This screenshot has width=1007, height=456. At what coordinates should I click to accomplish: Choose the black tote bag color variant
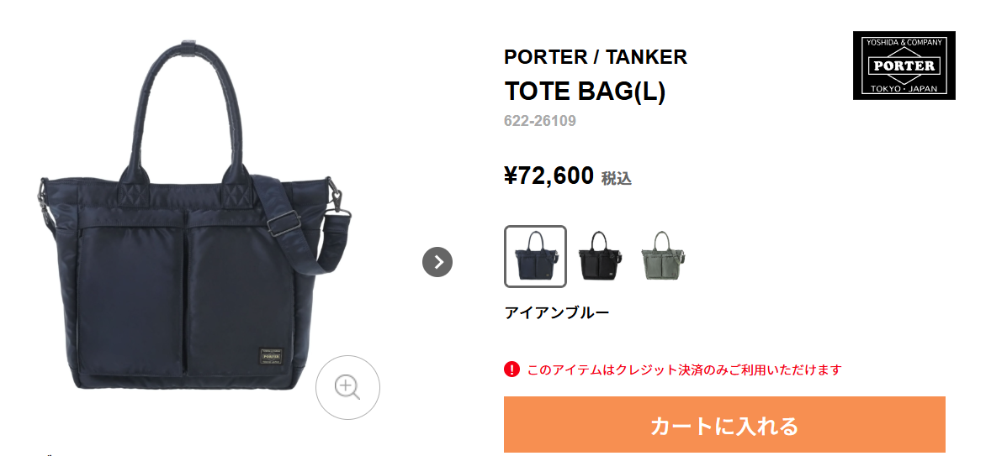click(598, 256)
